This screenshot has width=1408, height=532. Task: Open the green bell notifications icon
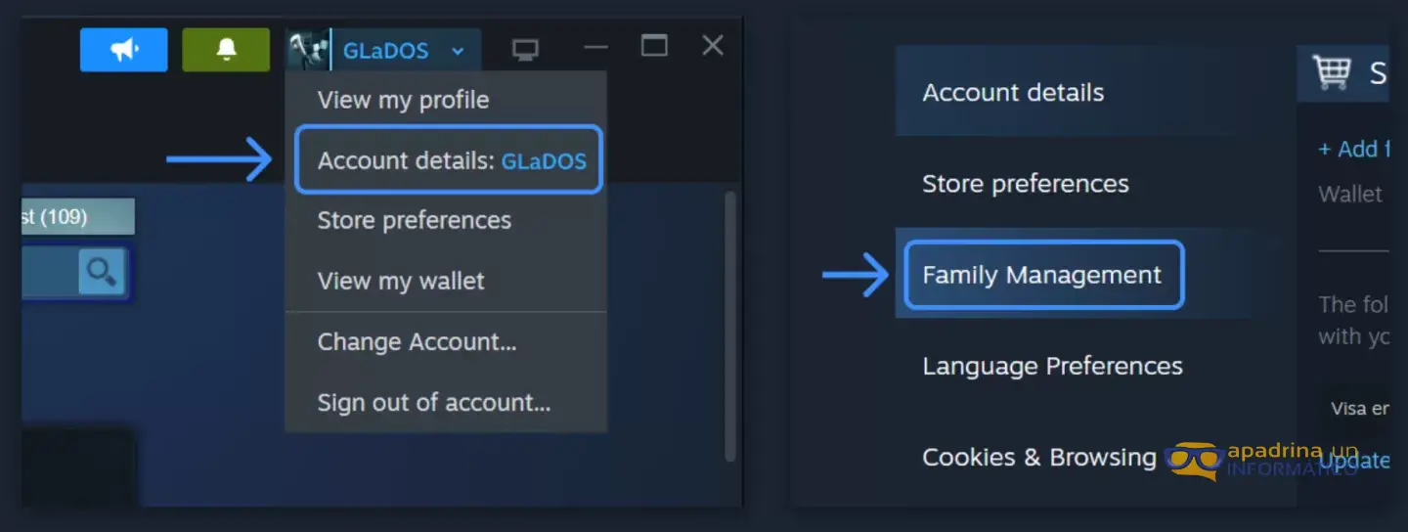226,50
